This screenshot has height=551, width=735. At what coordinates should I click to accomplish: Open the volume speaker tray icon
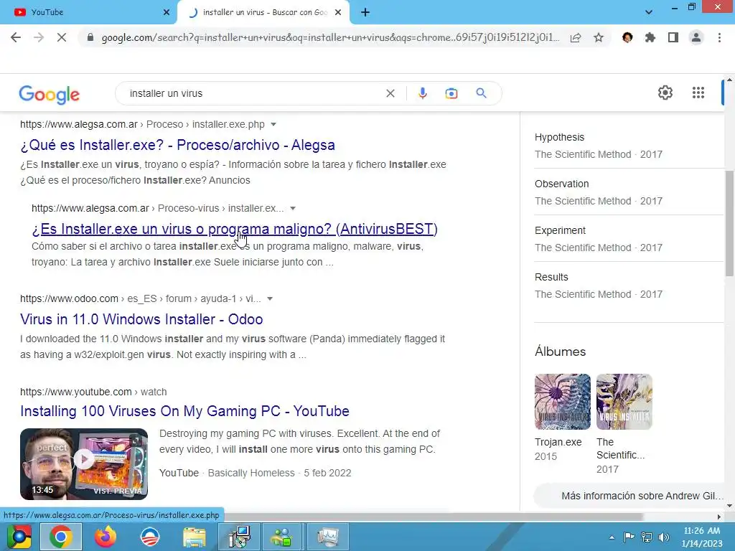coord(664,537)
